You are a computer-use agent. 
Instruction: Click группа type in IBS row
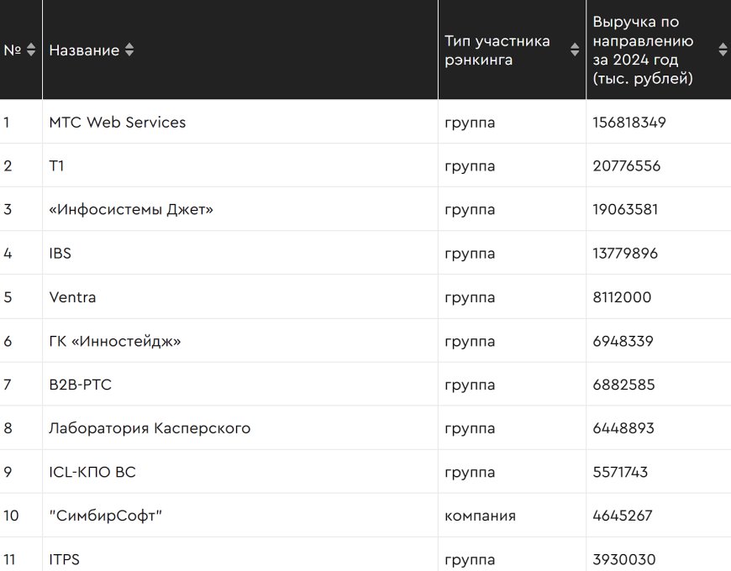pyautogui.click(x=470, y=254)
